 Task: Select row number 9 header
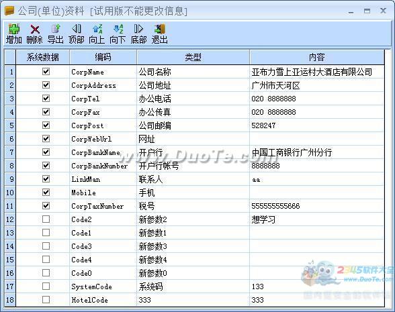pos(10,179)
